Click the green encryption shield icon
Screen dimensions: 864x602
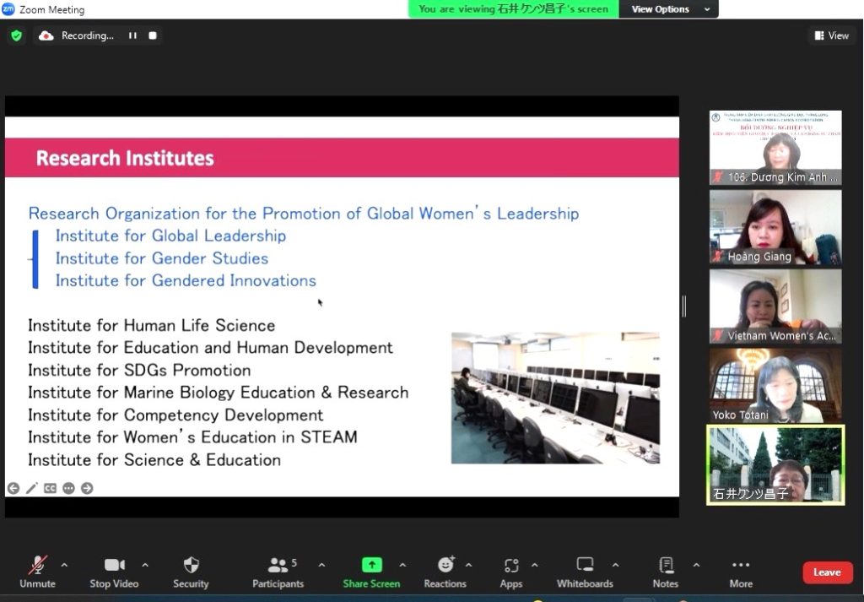pyautogui.click(x=16, y=35)
